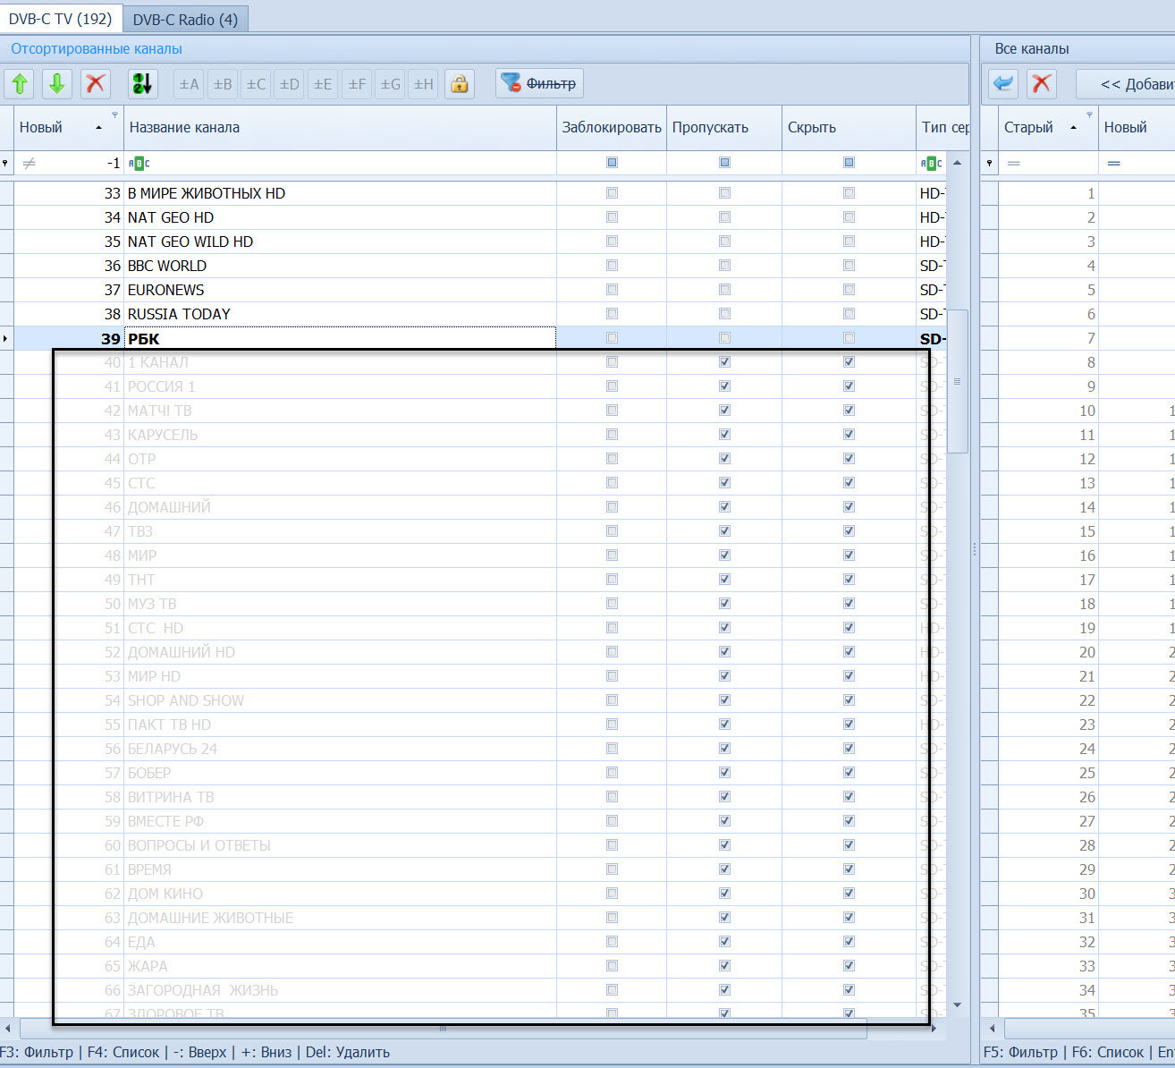
Task: Click red X delete icon in sorted channels toolbar
Action: [x=96, y=84]
